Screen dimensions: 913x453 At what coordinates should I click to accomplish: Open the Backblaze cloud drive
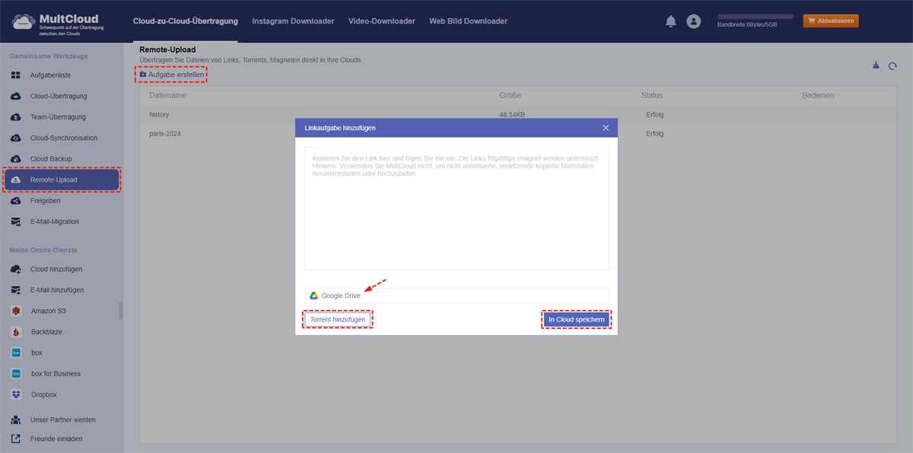point(46,332)
